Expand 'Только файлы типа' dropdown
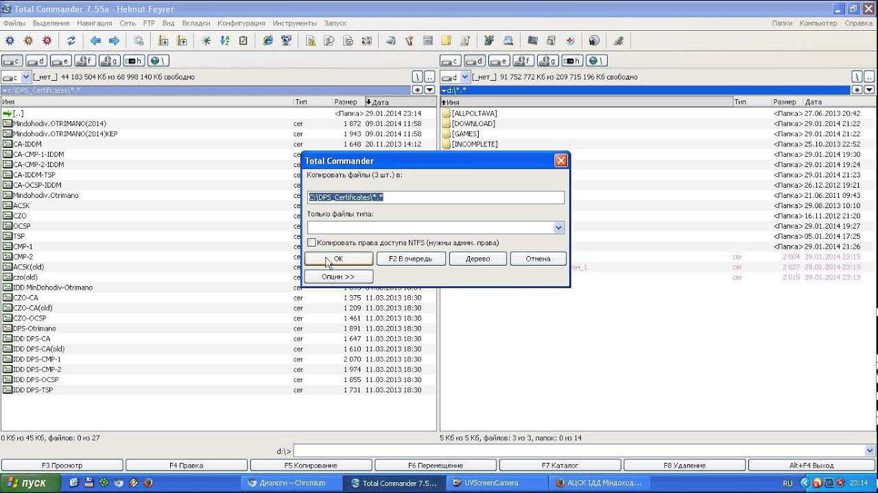 558,228
